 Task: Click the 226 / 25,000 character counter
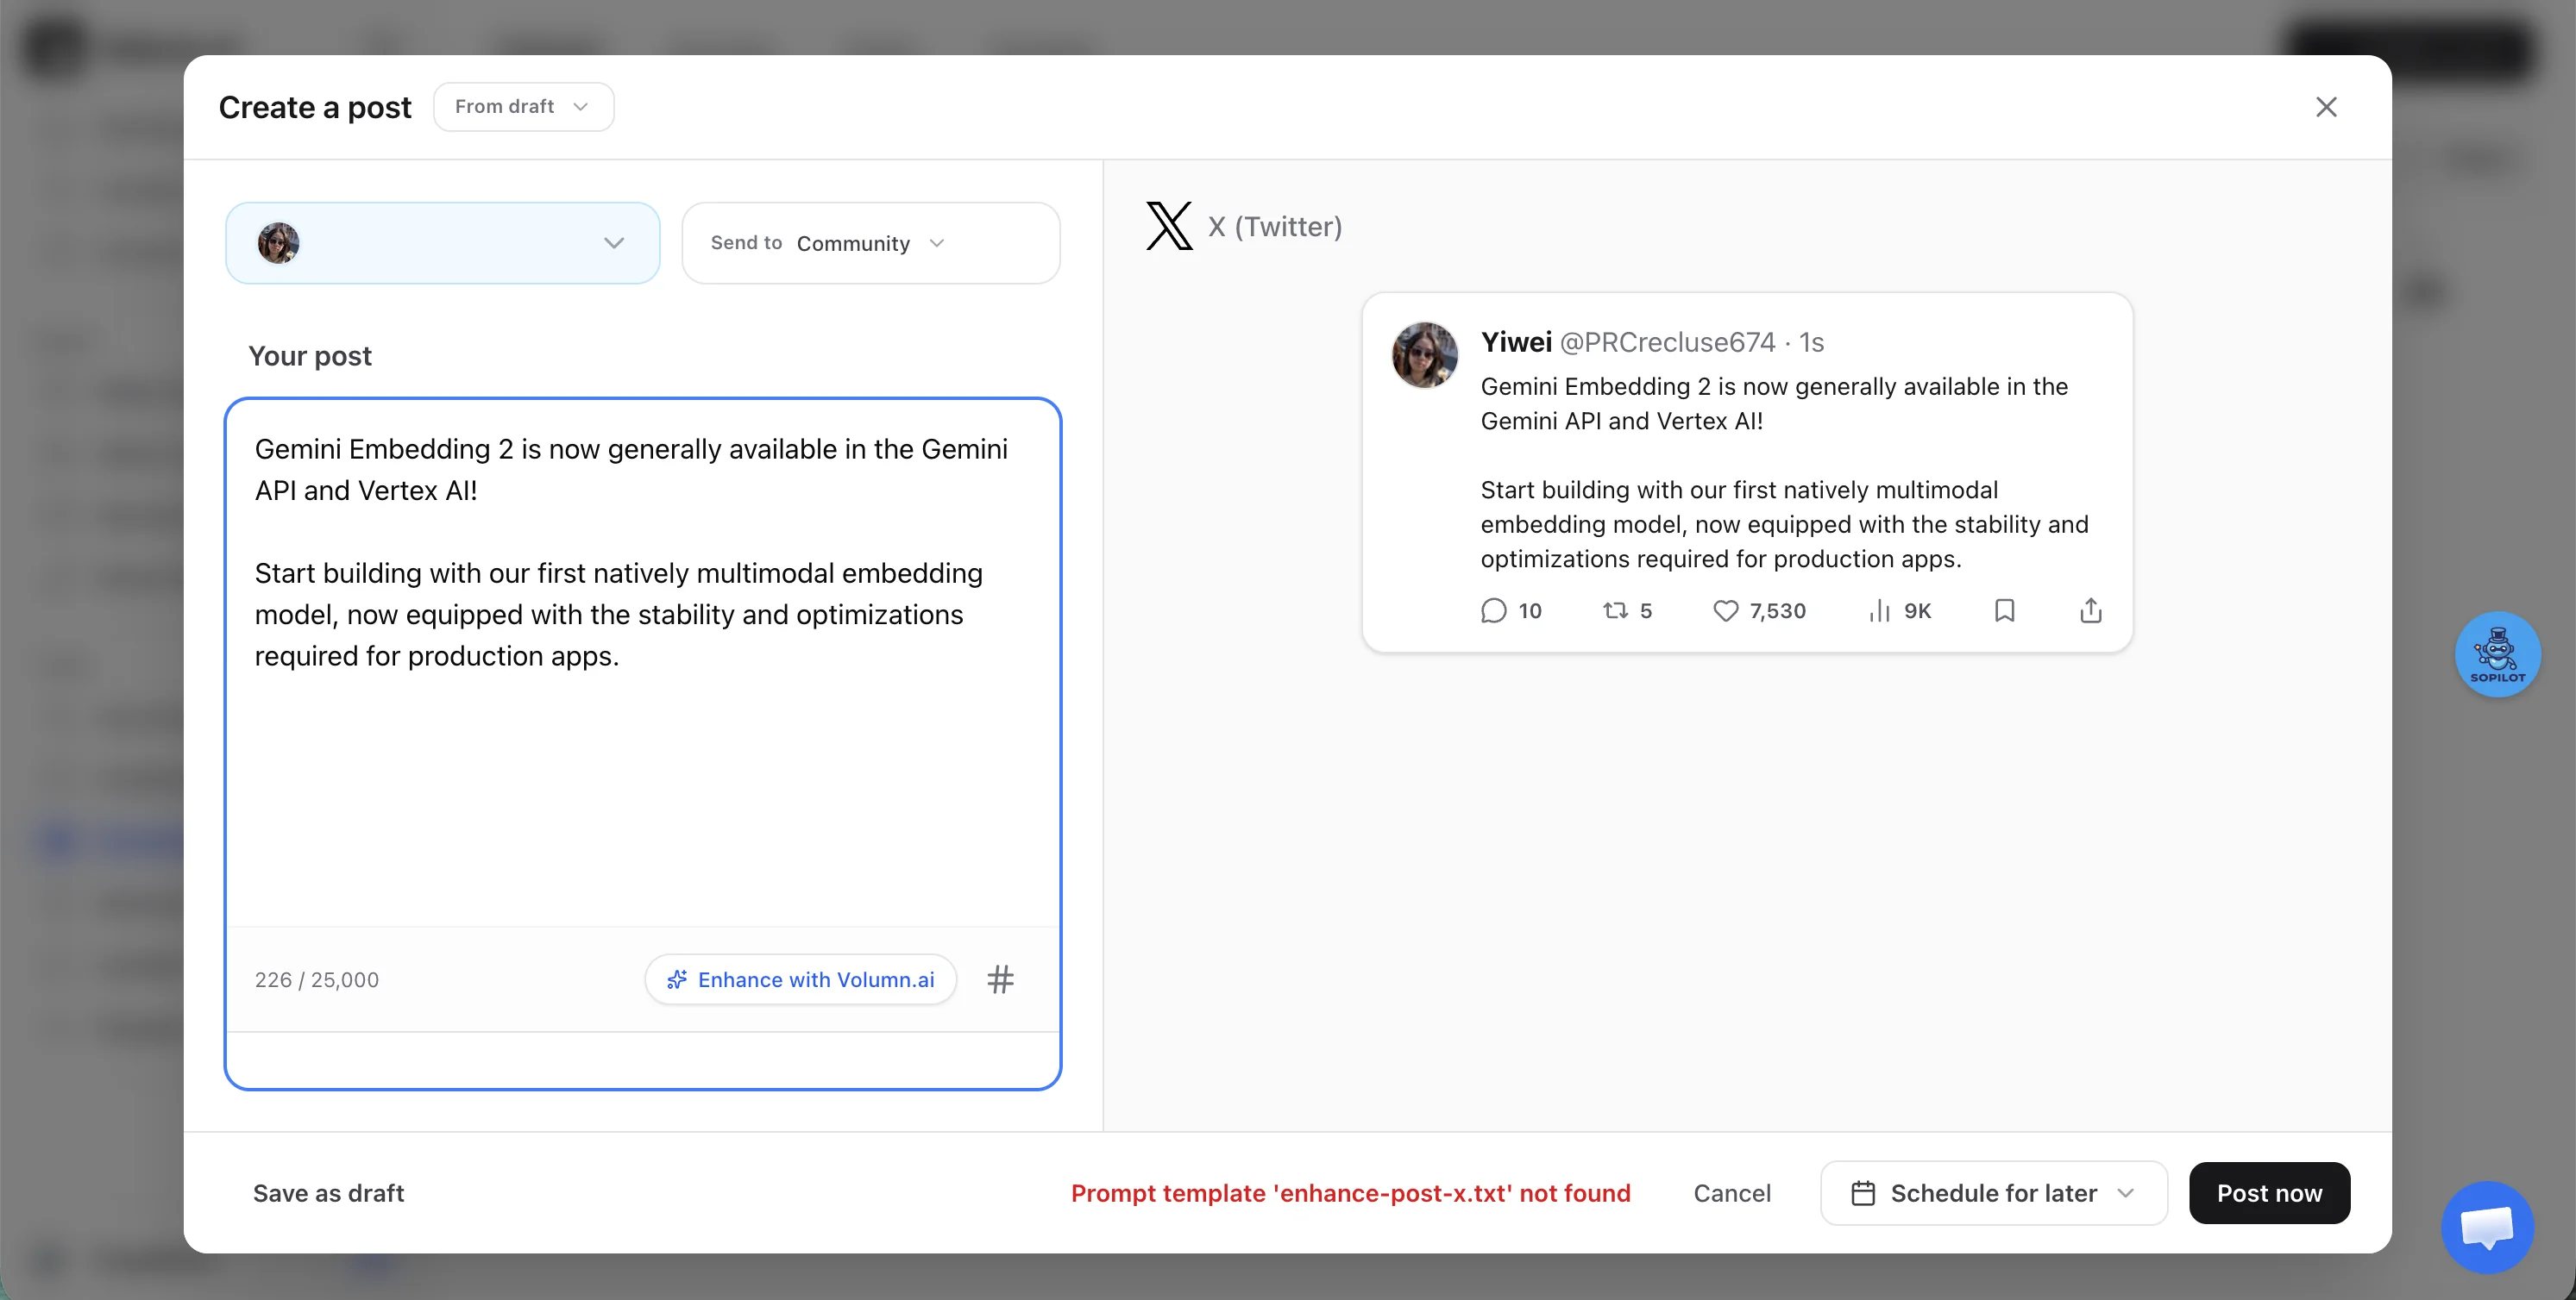(x=317, y=979)
